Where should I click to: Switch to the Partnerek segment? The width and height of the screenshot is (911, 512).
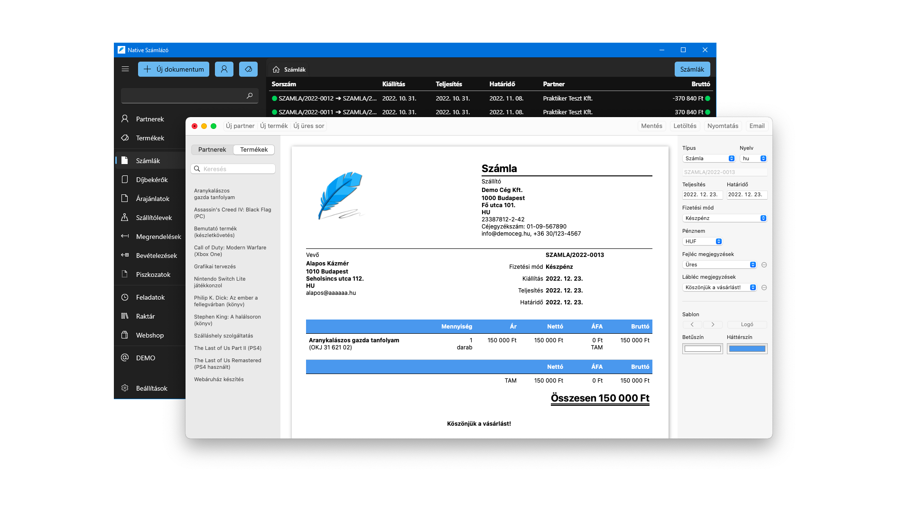click(x=212, y=150)
